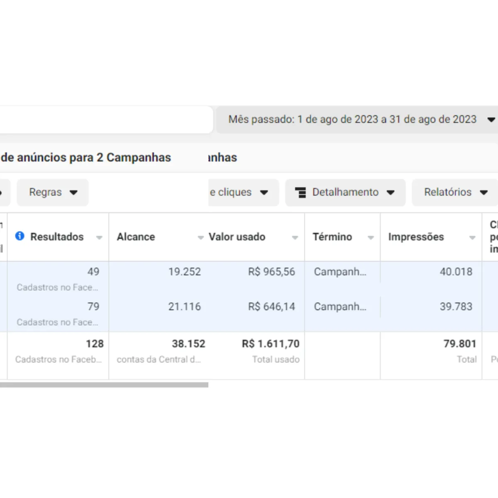Click reach value 21.116
The image size is (498, 498).
point(184,307)
